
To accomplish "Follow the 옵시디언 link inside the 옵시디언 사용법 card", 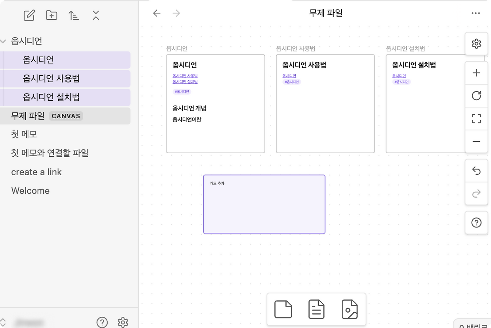I will (289, 76).
